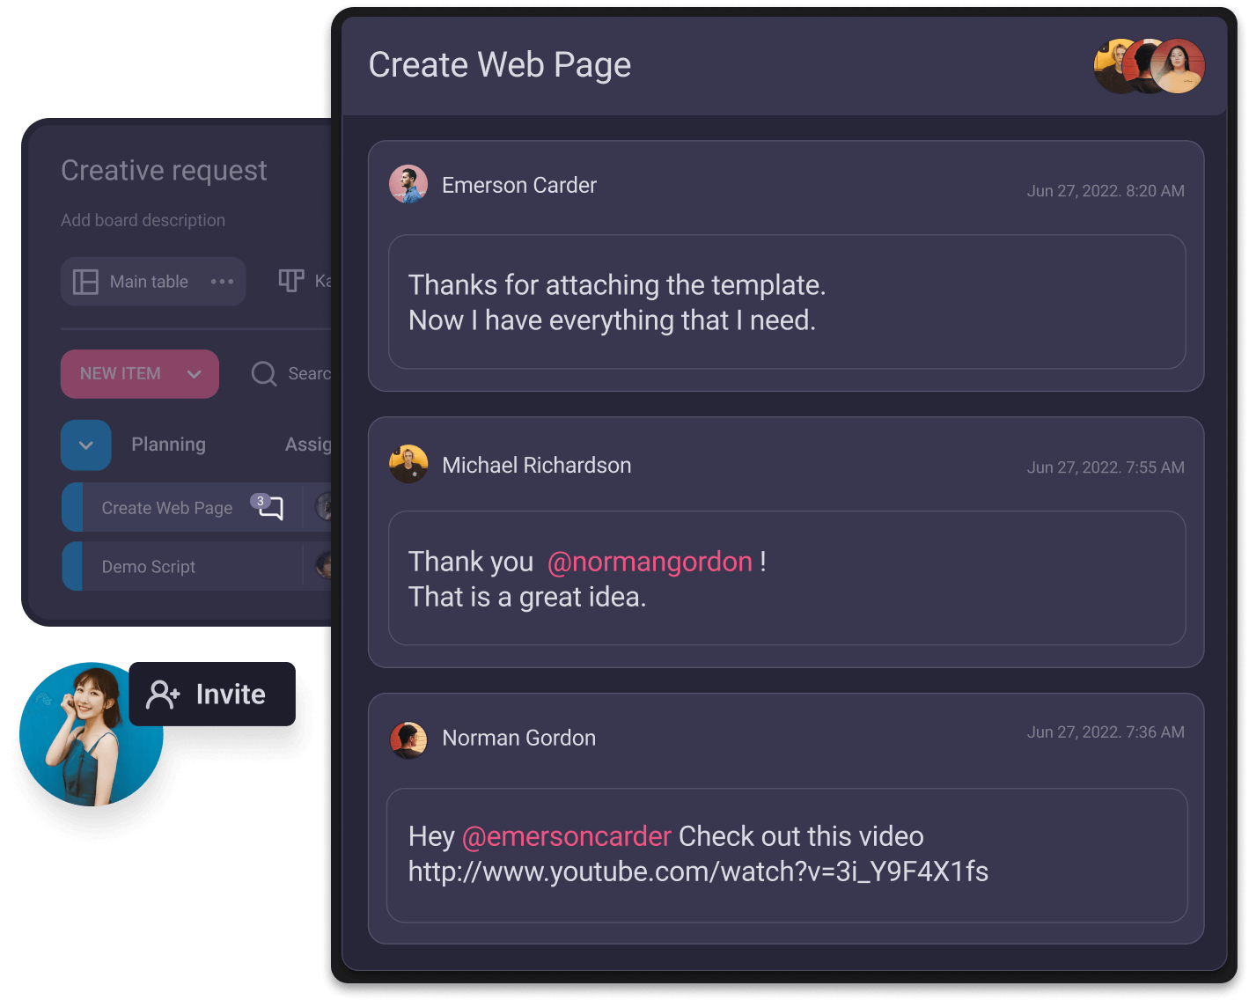1249x1000 pixels.
Task: Open the @normangordon mention
Action: [x=650, y=562]
